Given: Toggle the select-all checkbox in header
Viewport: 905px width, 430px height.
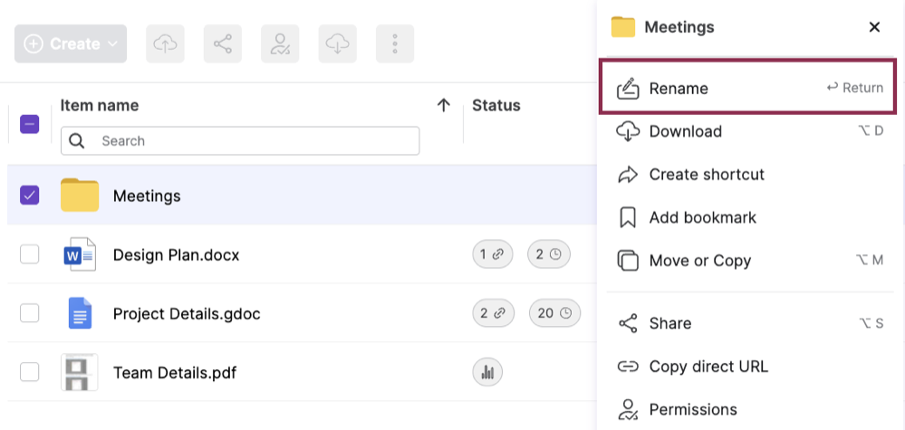Looking at the screenshot, I should [30, 124].
